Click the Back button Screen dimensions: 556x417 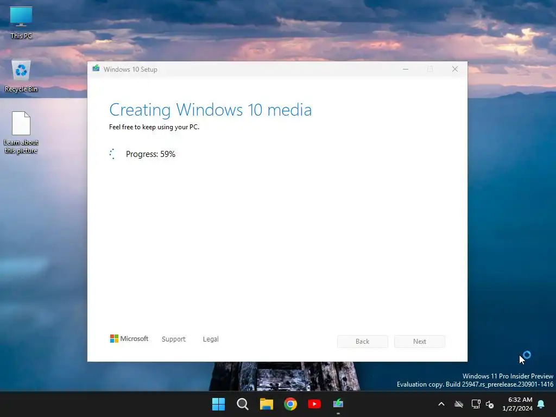(x=362, y=341)
